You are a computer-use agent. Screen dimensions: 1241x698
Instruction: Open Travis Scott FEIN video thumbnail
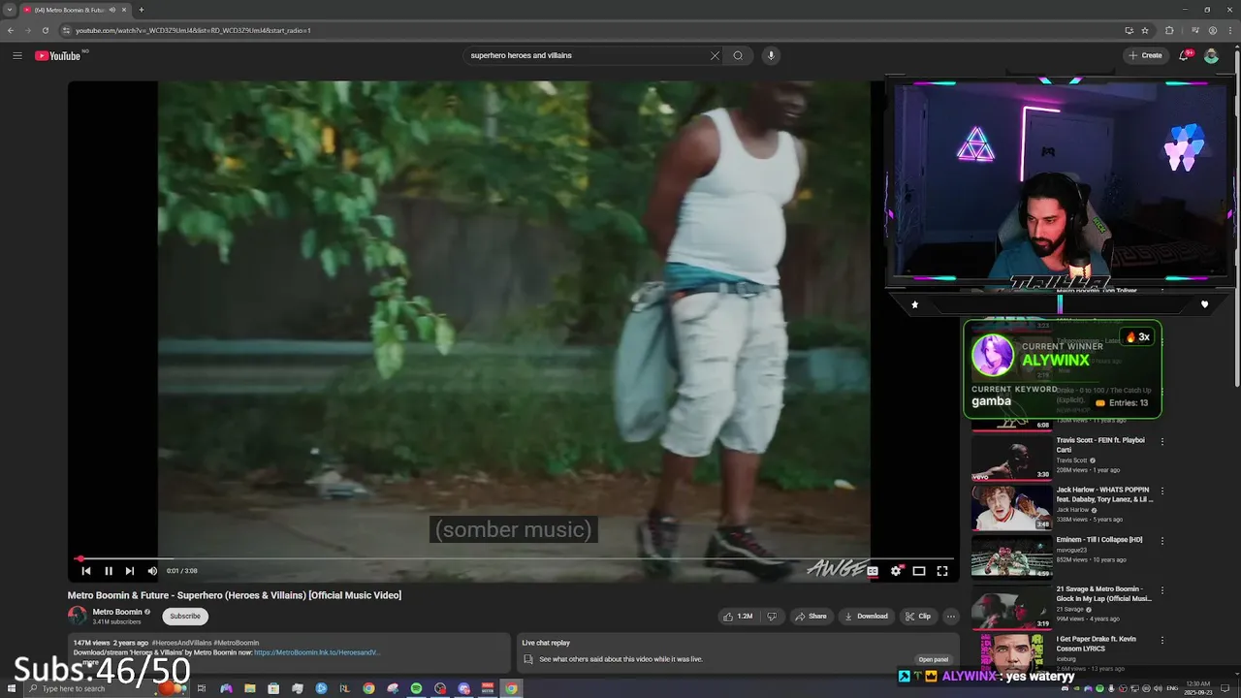[x=1011, y=458]
